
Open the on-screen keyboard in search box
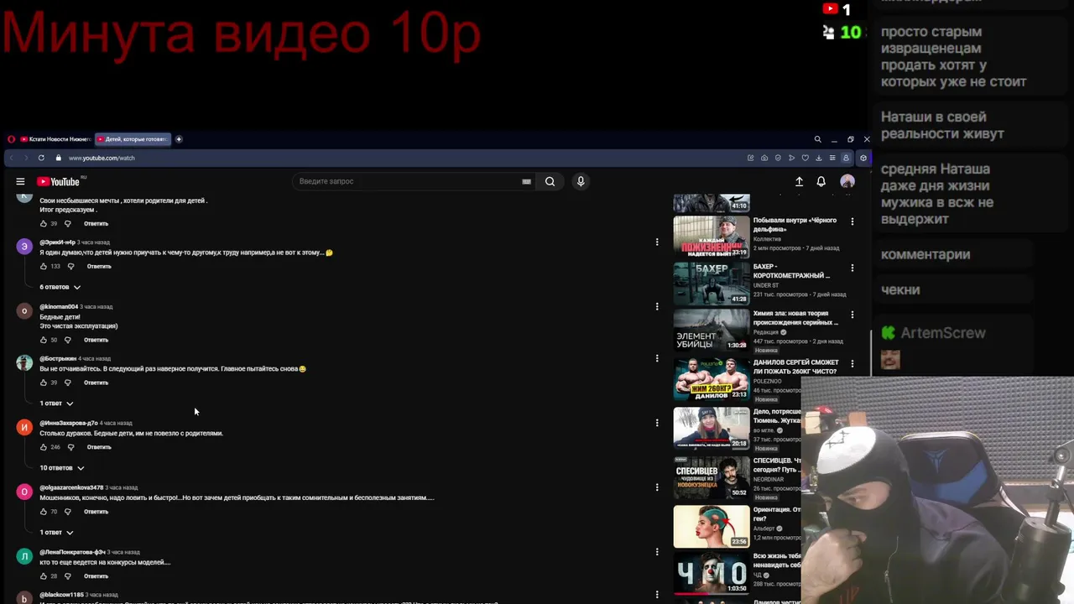click(526, 181)
